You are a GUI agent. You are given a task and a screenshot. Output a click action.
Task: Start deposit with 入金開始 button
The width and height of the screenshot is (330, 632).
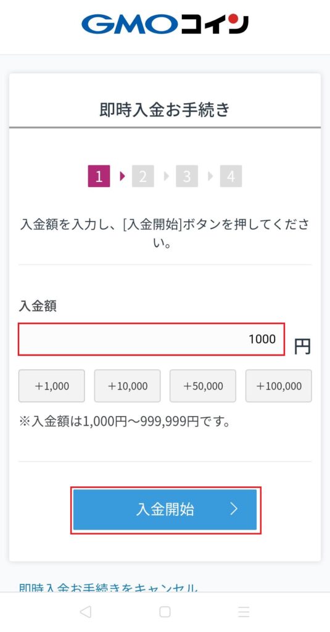point(165,510)
